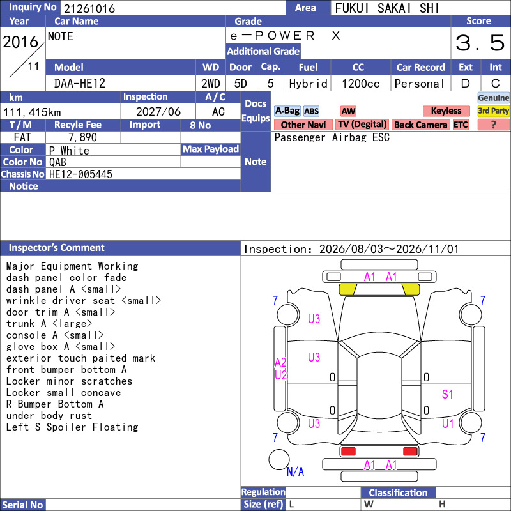This screenshot has height=511, width=511.
Task: Click the comment 'Major Equipment Working'
Action: (x=72, y=266)
